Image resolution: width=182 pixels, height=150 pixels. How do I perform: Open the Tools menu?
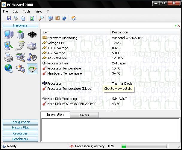27,11
